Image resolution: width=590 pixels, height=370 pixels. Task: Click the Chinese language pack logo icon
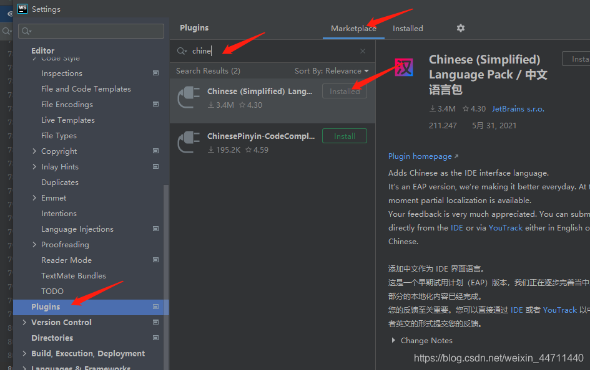[x=404, y=67]
